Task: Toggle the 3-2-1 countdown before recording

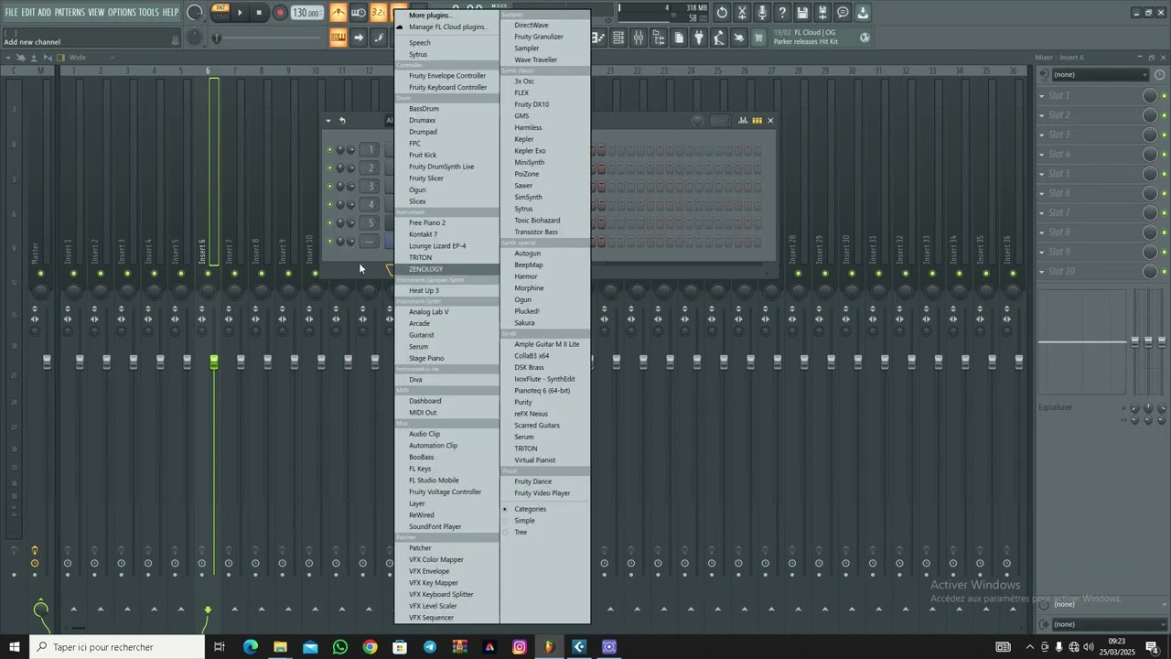Action: pyautogui.click(x=378, y=13)
